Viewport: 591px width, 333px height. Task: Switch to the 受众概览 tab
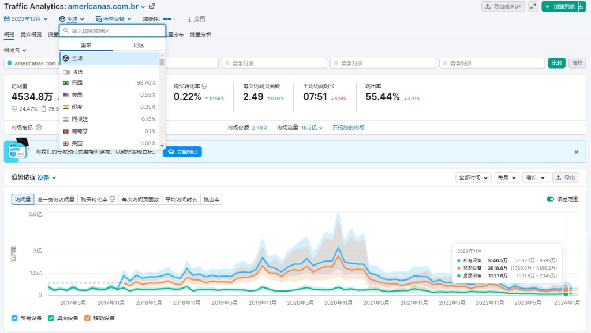31,35
